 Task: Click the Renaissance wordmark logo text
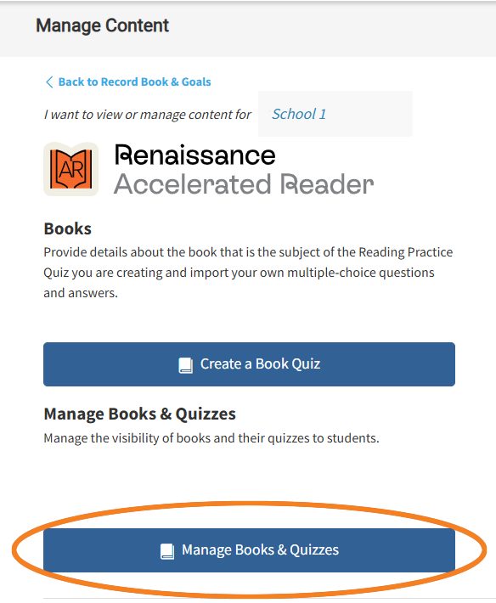click(195, 155)
